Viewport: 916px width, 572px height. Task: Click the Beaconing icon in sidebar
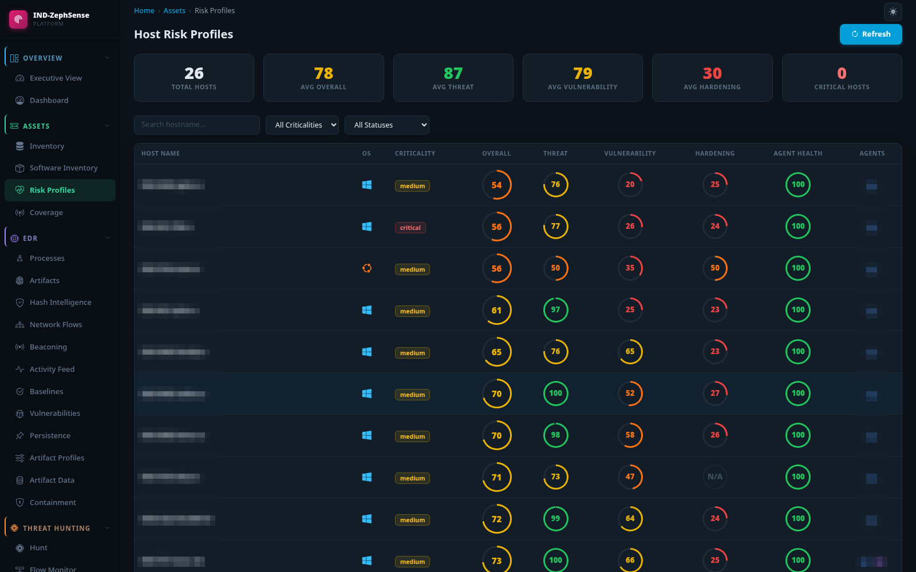point(19,347)
